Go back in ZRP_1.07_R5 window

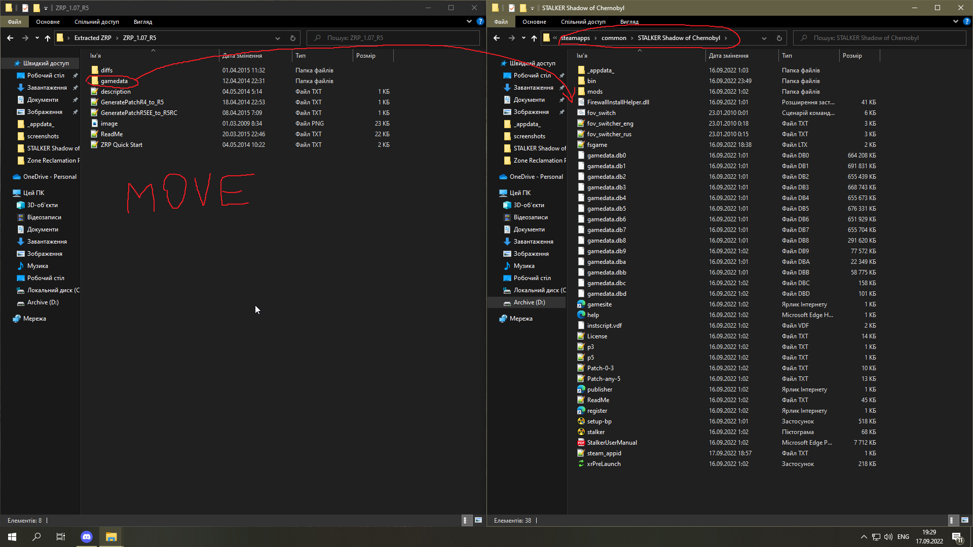[x=10, y=38]
